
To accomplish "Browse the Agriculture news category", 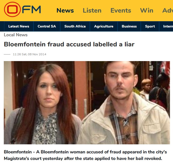I will coord(104,26).
